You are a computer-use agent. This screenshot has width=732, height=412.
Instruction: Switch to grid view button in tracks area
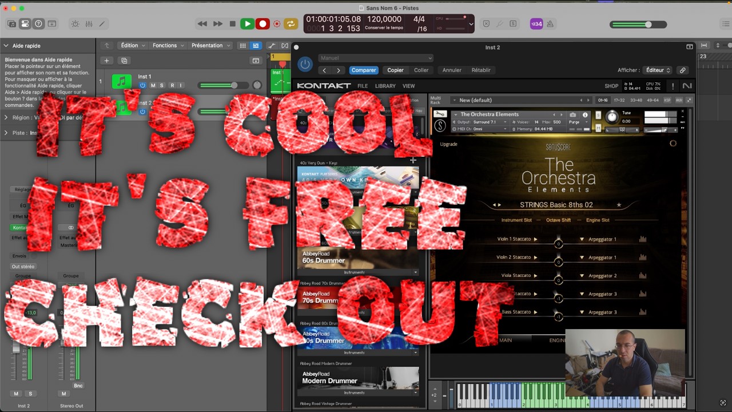pyautogui.click(x=243, y=46)
